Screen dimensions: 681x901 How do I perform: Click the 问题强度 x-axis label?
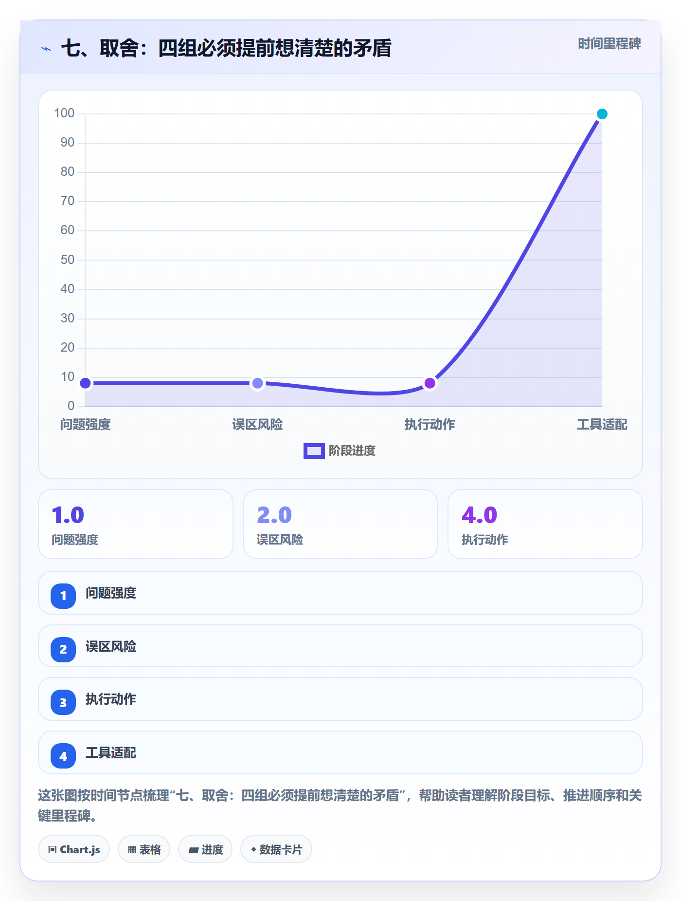coord(85,425)
